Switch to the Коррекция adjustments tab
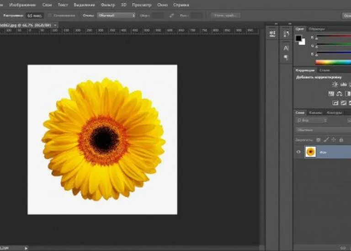The image size is (351, 251). (305, 70)
